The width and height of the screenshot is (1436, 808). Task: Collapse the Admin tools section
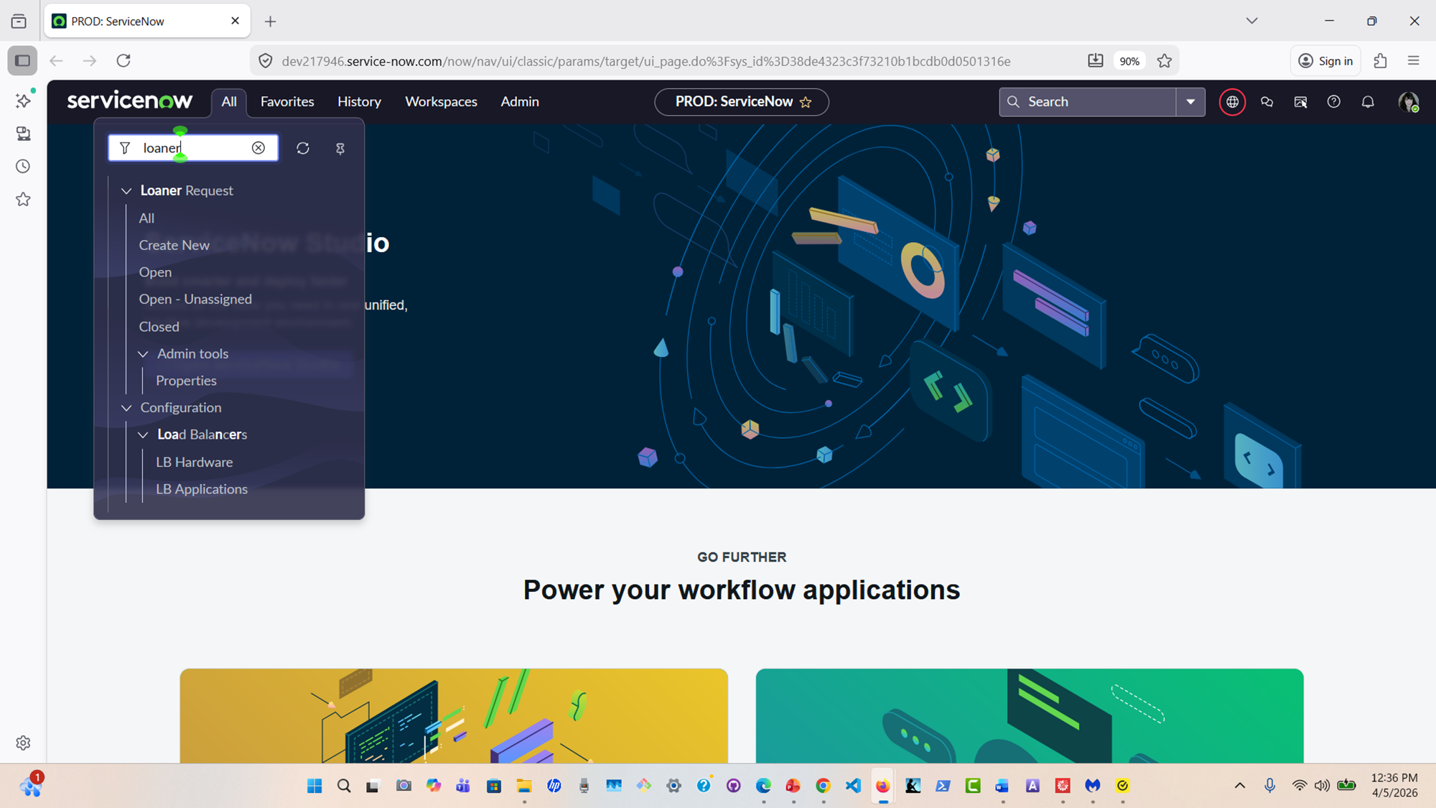click(x=144, y=353)
